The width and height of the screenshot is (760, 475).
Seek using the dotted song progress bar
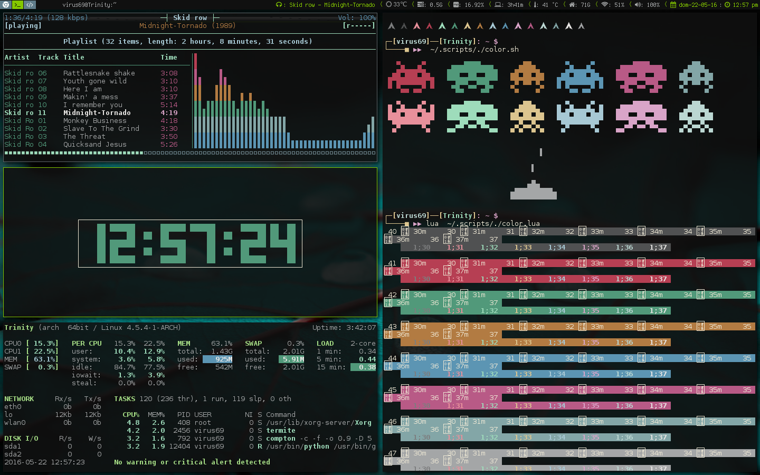click(x=190, y=153)
